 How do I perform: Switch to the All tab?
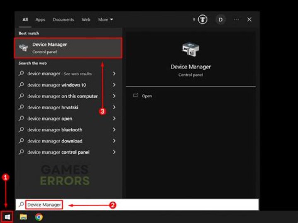pyautogui.click(x=25, y=19)
